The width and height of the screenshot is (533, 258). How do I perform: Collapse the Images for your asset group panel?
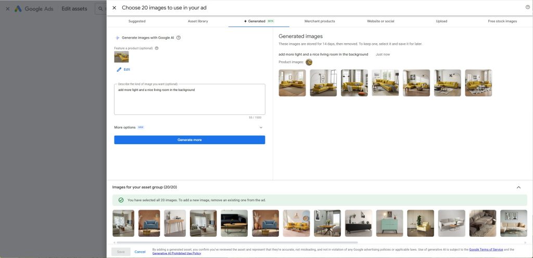point(518,187)
